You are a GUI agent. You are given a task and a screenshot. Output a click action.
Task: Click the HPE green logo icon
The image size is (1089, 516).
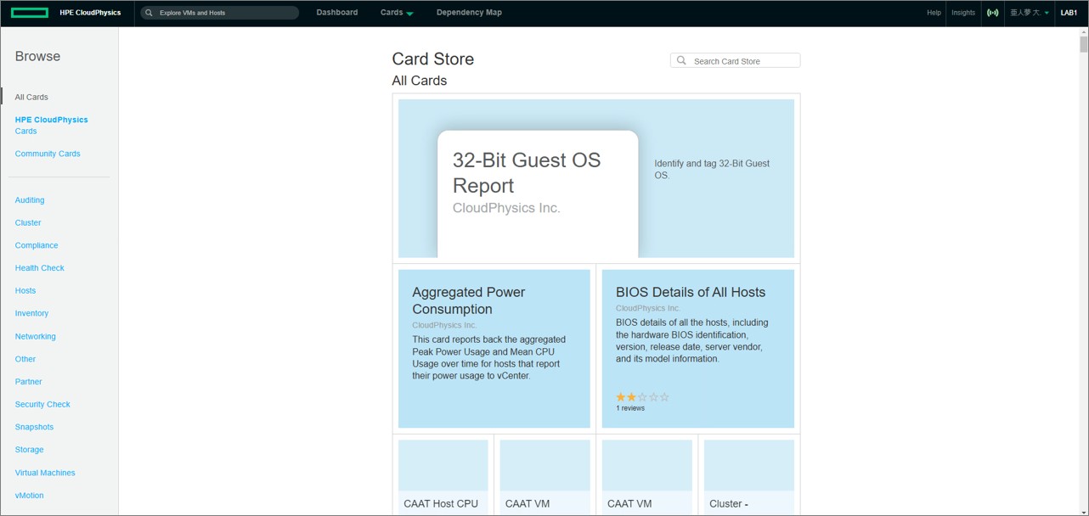coord(31,13)
